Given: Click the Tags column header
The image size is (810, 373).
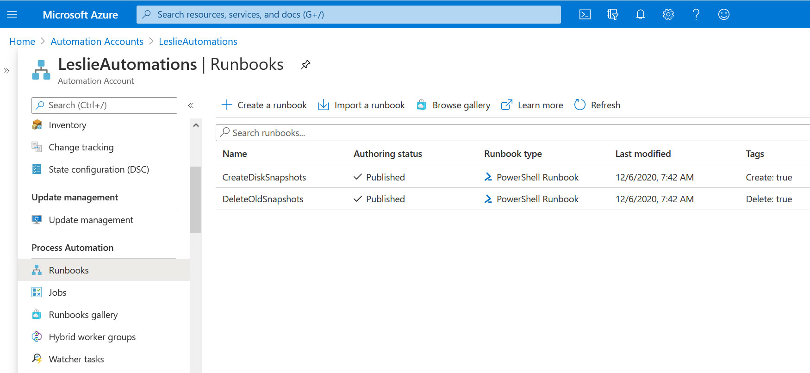Looking at the screenshot, I should point(755,154).
